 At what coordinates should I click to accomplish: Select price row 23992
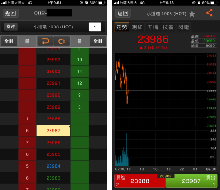pos(53,72)
